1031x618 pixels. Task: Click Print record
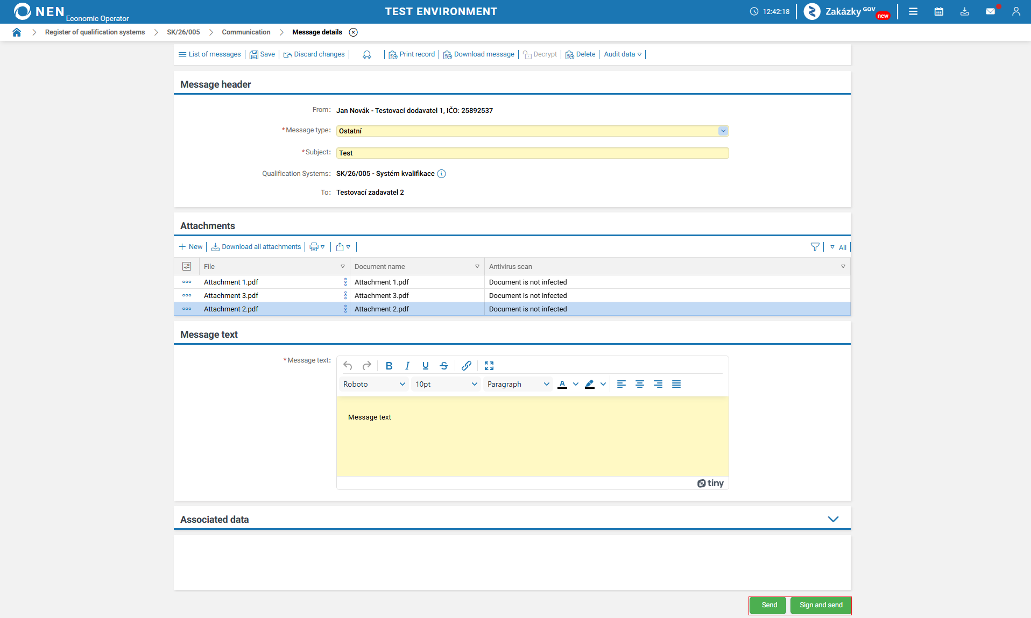coord(412,54)
